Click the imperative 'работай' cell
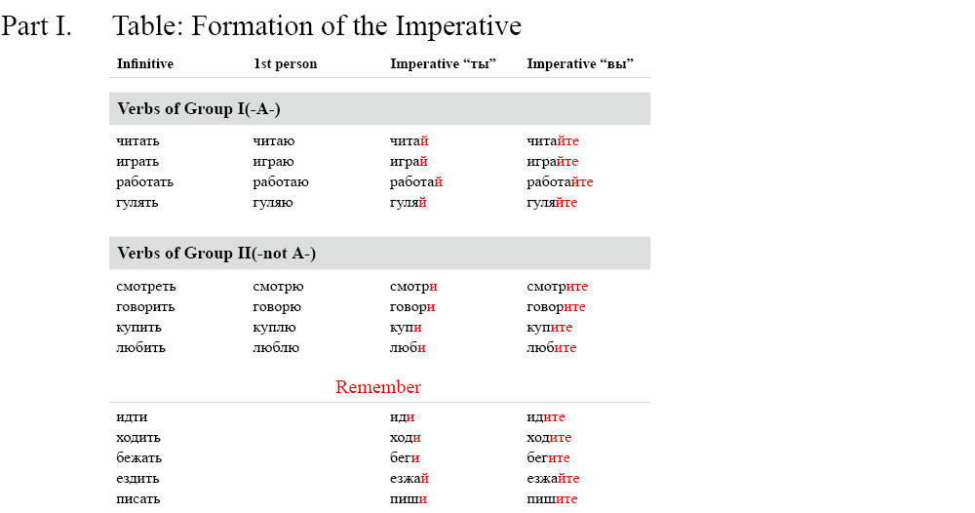975x513 pixels. tap(416, 182)
